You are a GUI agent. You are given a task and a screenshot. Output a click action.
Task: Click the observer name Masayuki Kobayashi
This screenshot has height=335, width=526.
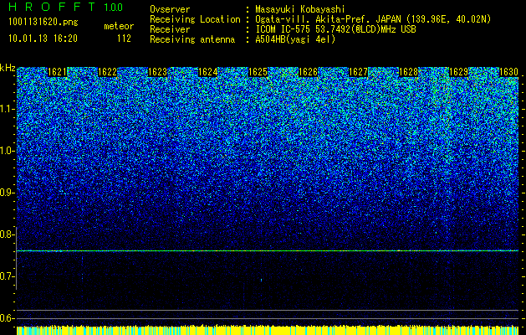(300, 9)
